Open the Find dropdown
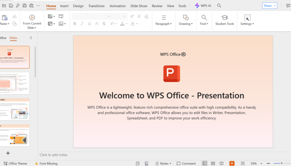 pos(204,20)
